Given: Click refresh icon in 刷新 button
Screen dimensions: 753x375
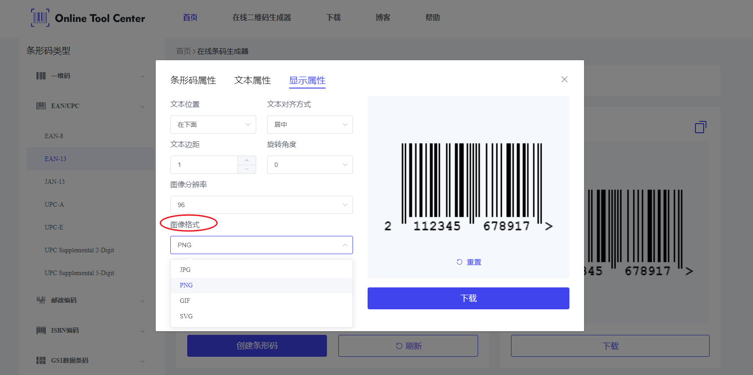Looking at the screenshot, I should click(399, 346).
